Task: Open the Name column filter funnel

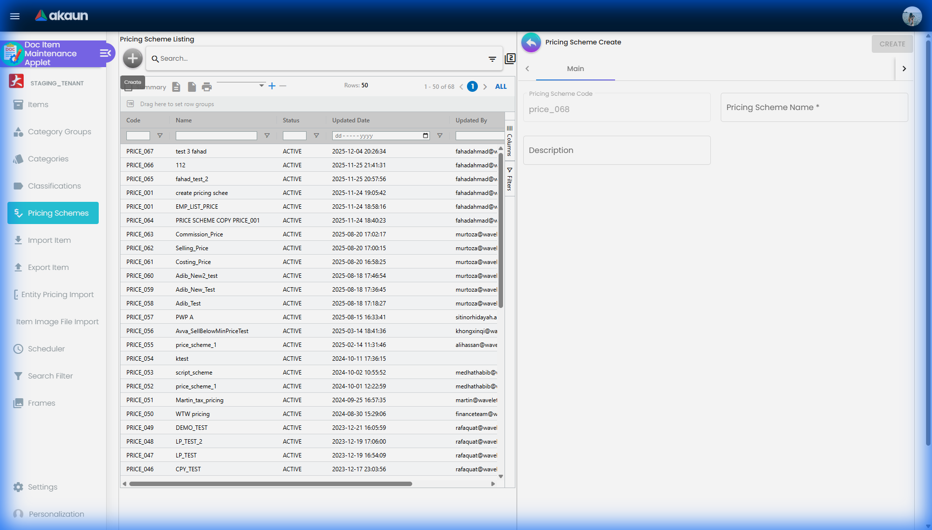Action: click(x=267, y=136)
